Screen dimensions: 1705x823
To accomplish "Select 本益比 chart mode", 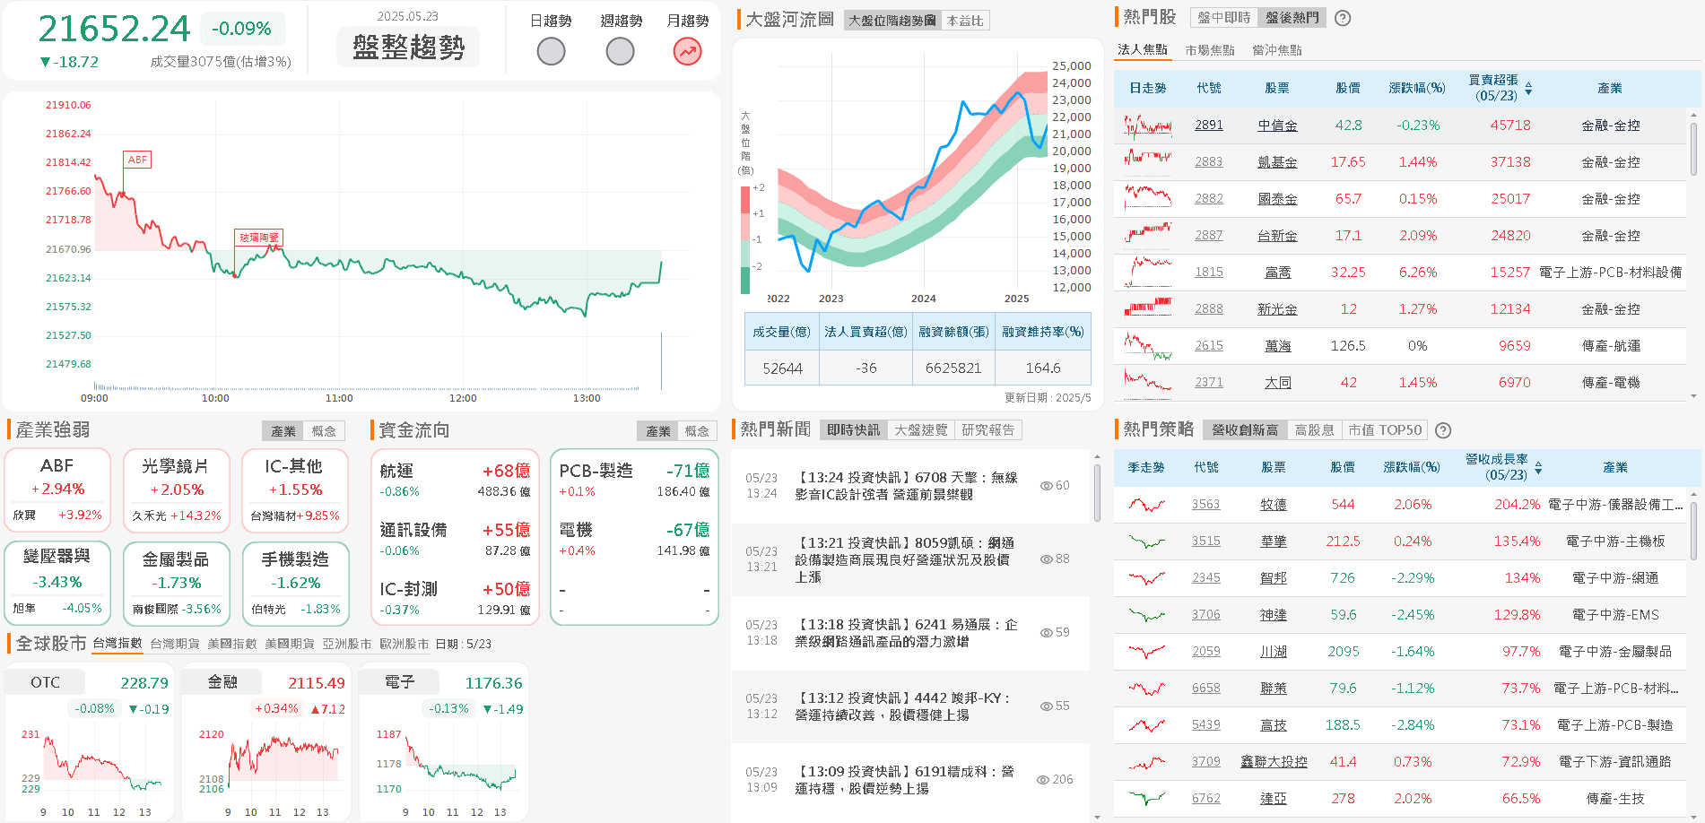I will tap(965, 21).
